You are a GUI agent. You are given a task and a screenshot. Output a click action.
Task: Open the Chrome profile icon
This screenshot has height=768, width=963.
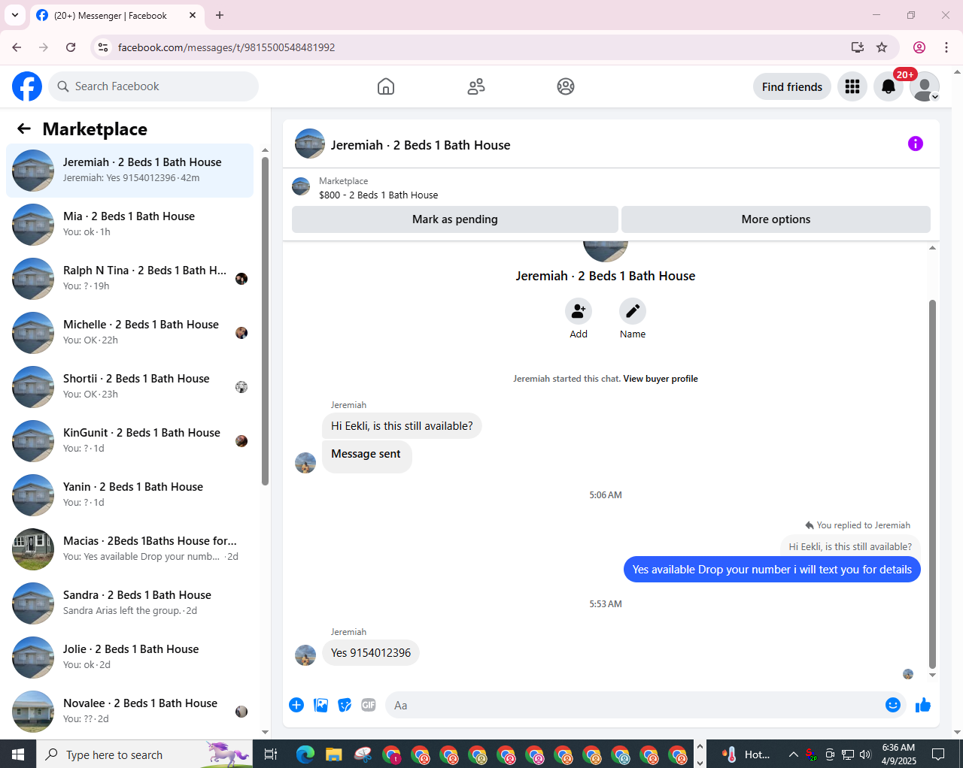[919, 47]
